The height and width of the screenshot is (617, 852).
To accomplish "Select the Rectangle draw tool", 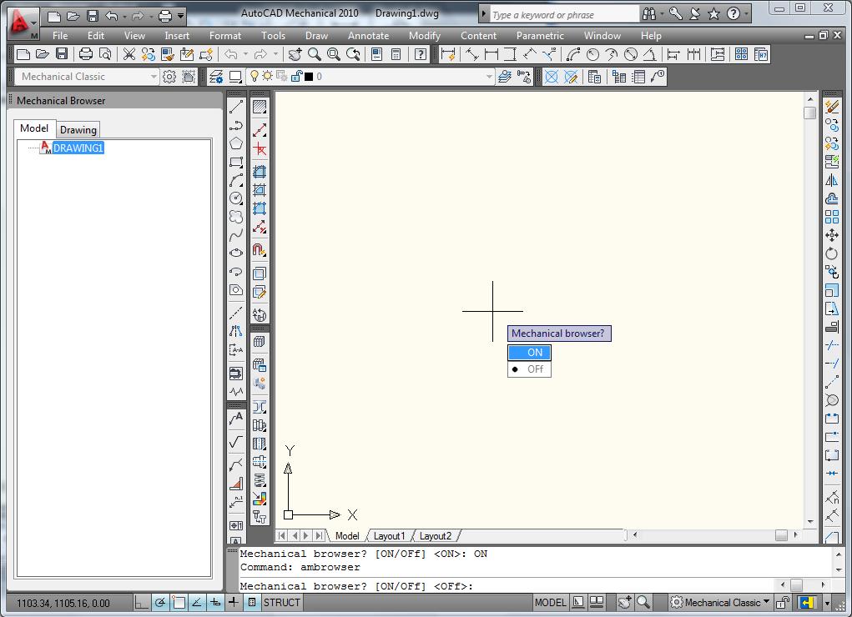I will point(236,162).
